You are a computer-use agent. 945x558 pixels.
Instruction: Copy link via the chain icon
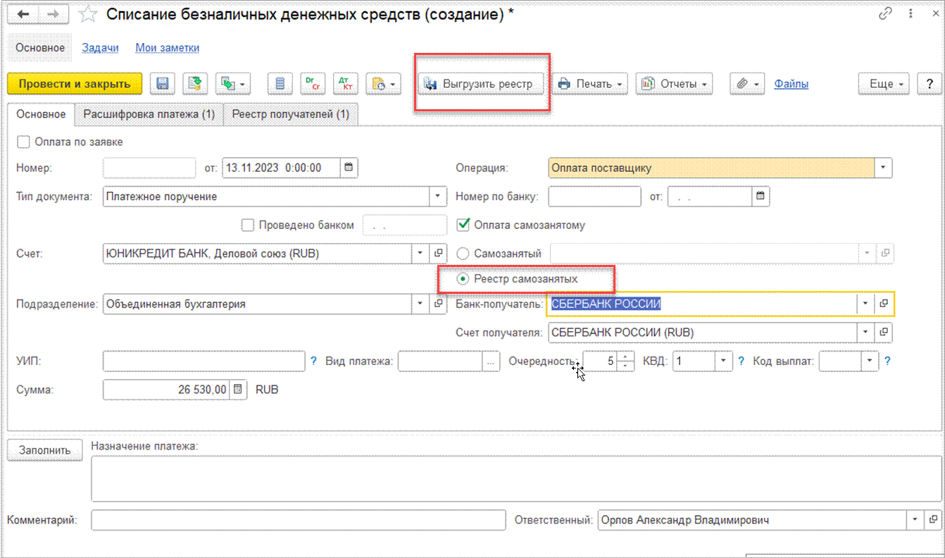pyautogui.click(x=885, y=14)
